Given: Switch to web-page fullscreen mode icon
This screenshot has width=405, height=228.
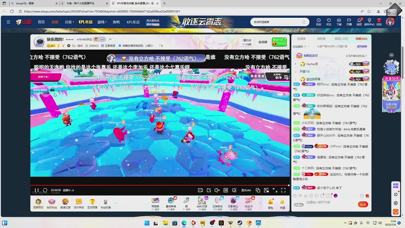Looking at the screenshot, I should pos(275,191).
